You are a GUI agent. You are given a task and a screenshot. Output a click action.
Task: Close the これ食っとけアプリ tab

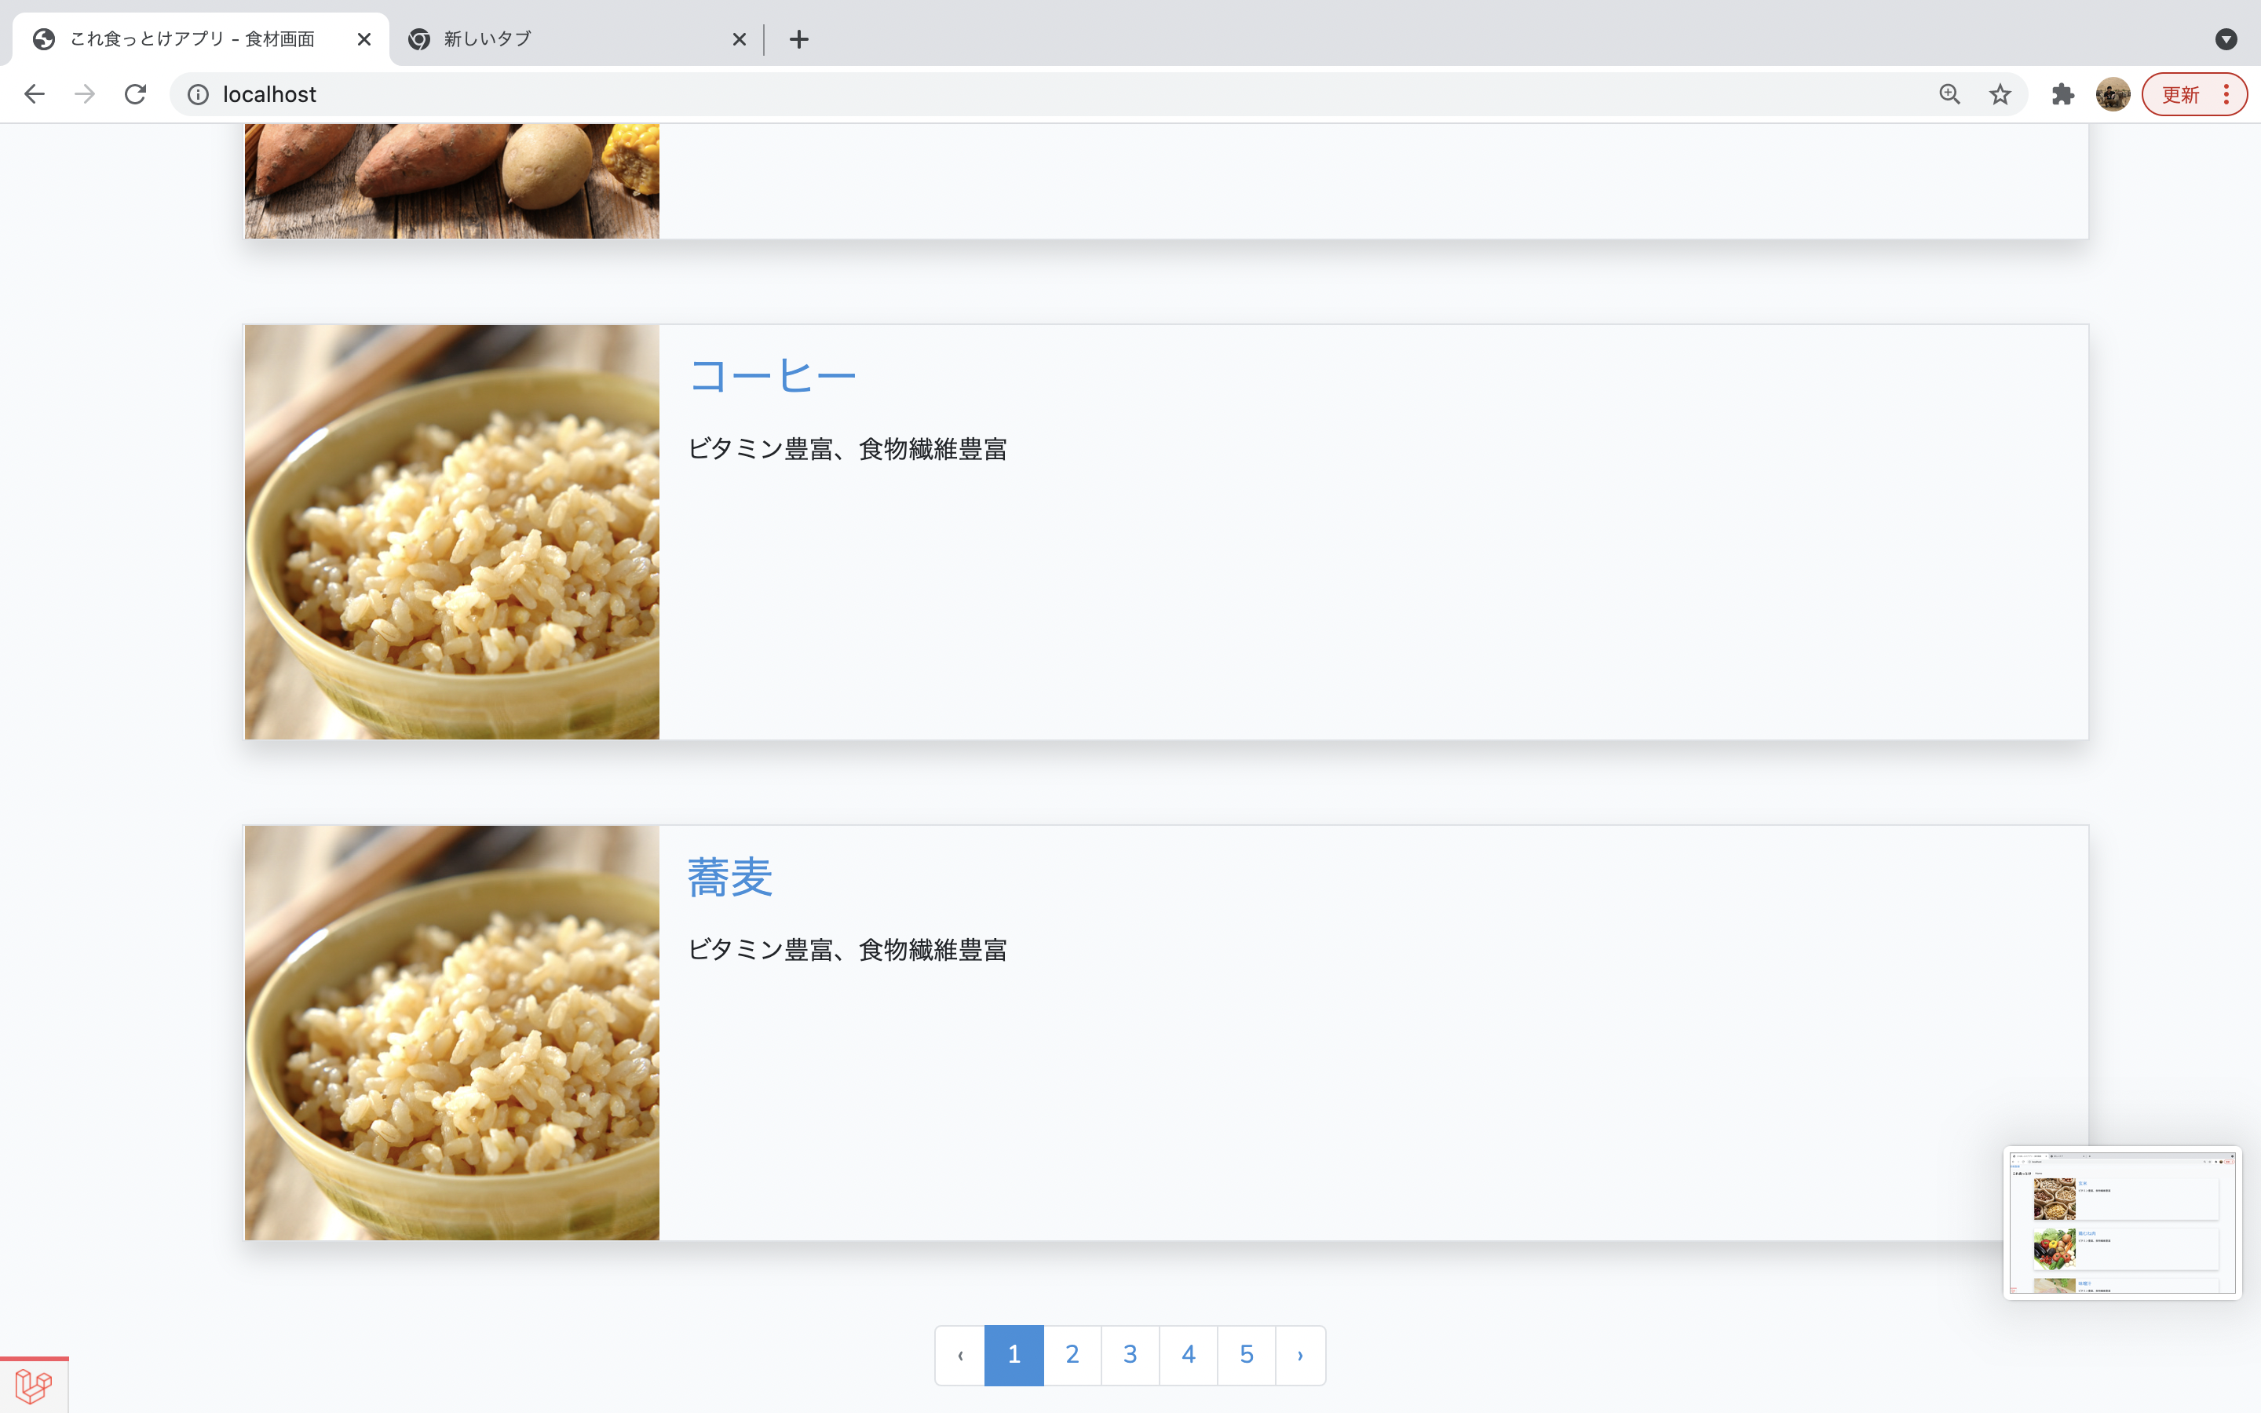coord(364,39)
